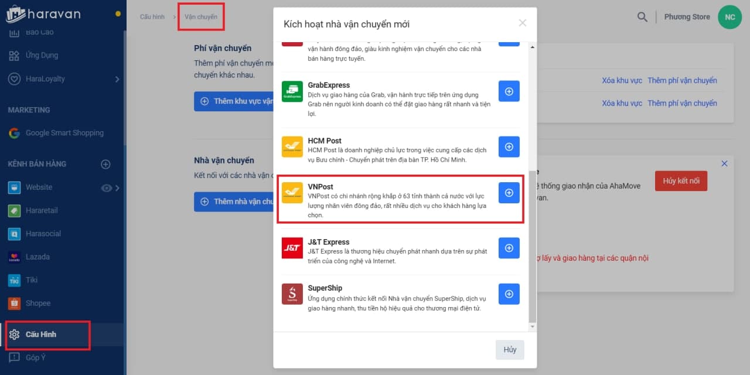The height and width of the screenshot is (375, 750).
Task: Click the Haravan logo
Action: [43, 14]
